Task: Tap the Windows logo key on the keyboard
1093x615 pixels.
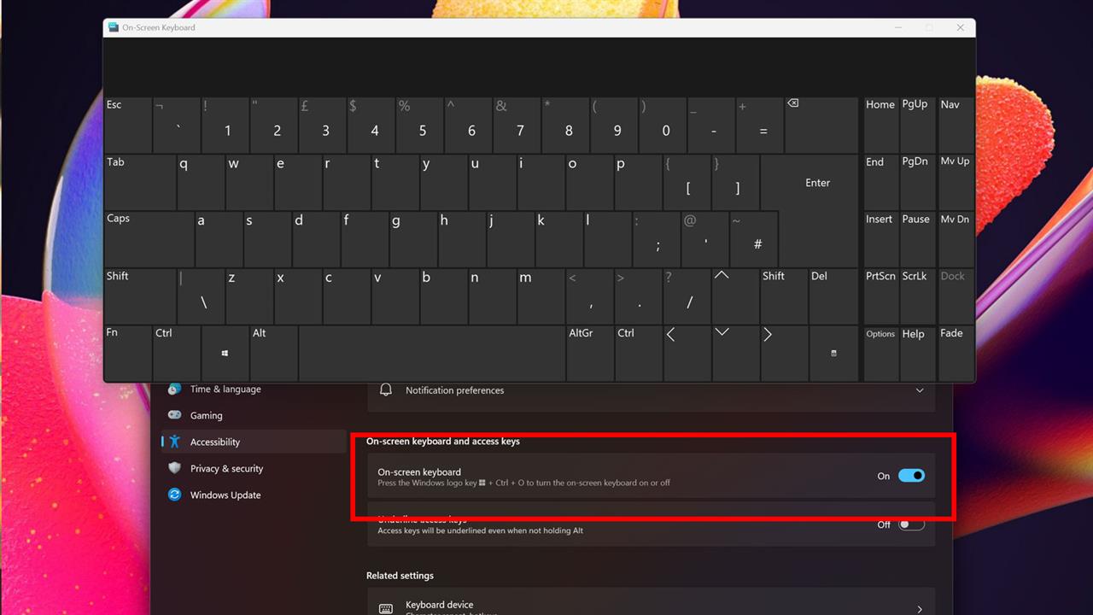Action: coord(225,353)
